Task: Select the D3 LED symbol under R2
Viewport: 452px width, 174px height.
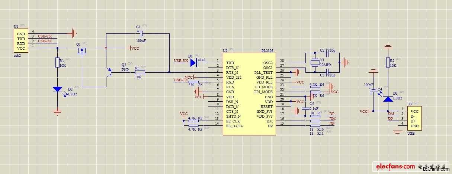Action: click(x=388, y=99)
